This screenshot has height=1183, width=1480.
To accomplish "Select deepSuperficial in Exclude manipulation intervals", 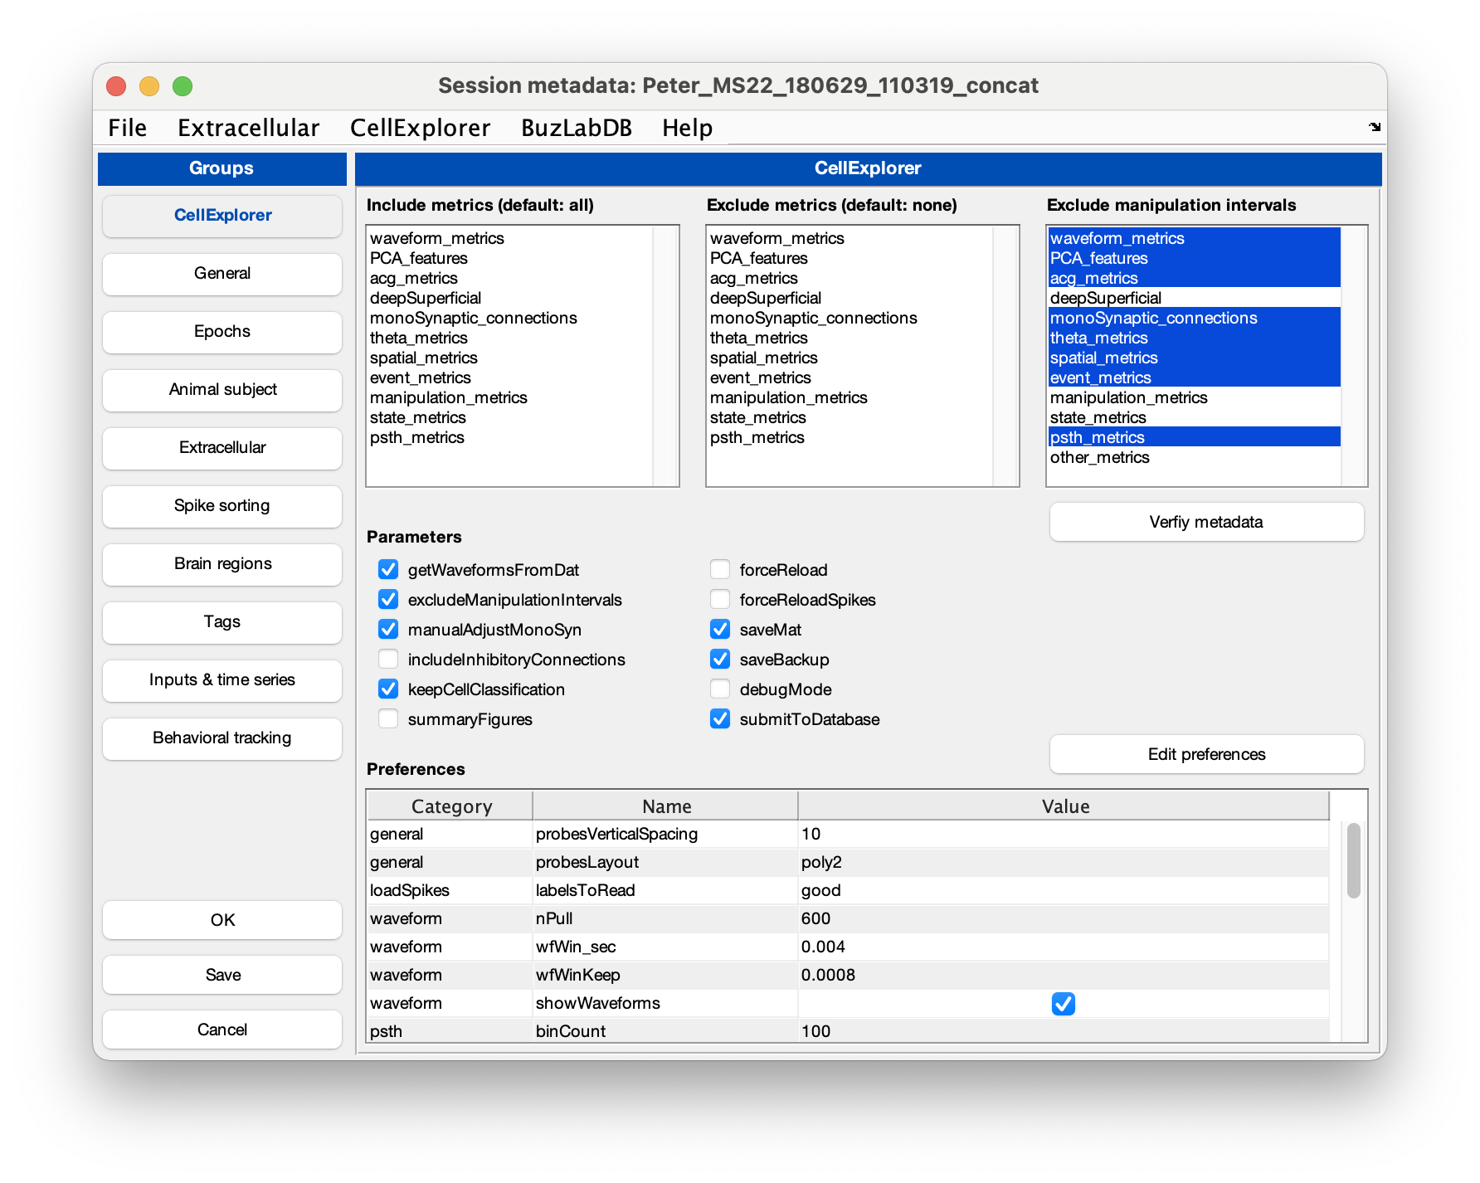I will pyautogui.click(x=1194, y=298).
